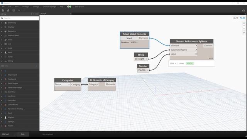Click the Add-ons plus icon
This screenshot has width=247, height=139.
pos(36,66)
